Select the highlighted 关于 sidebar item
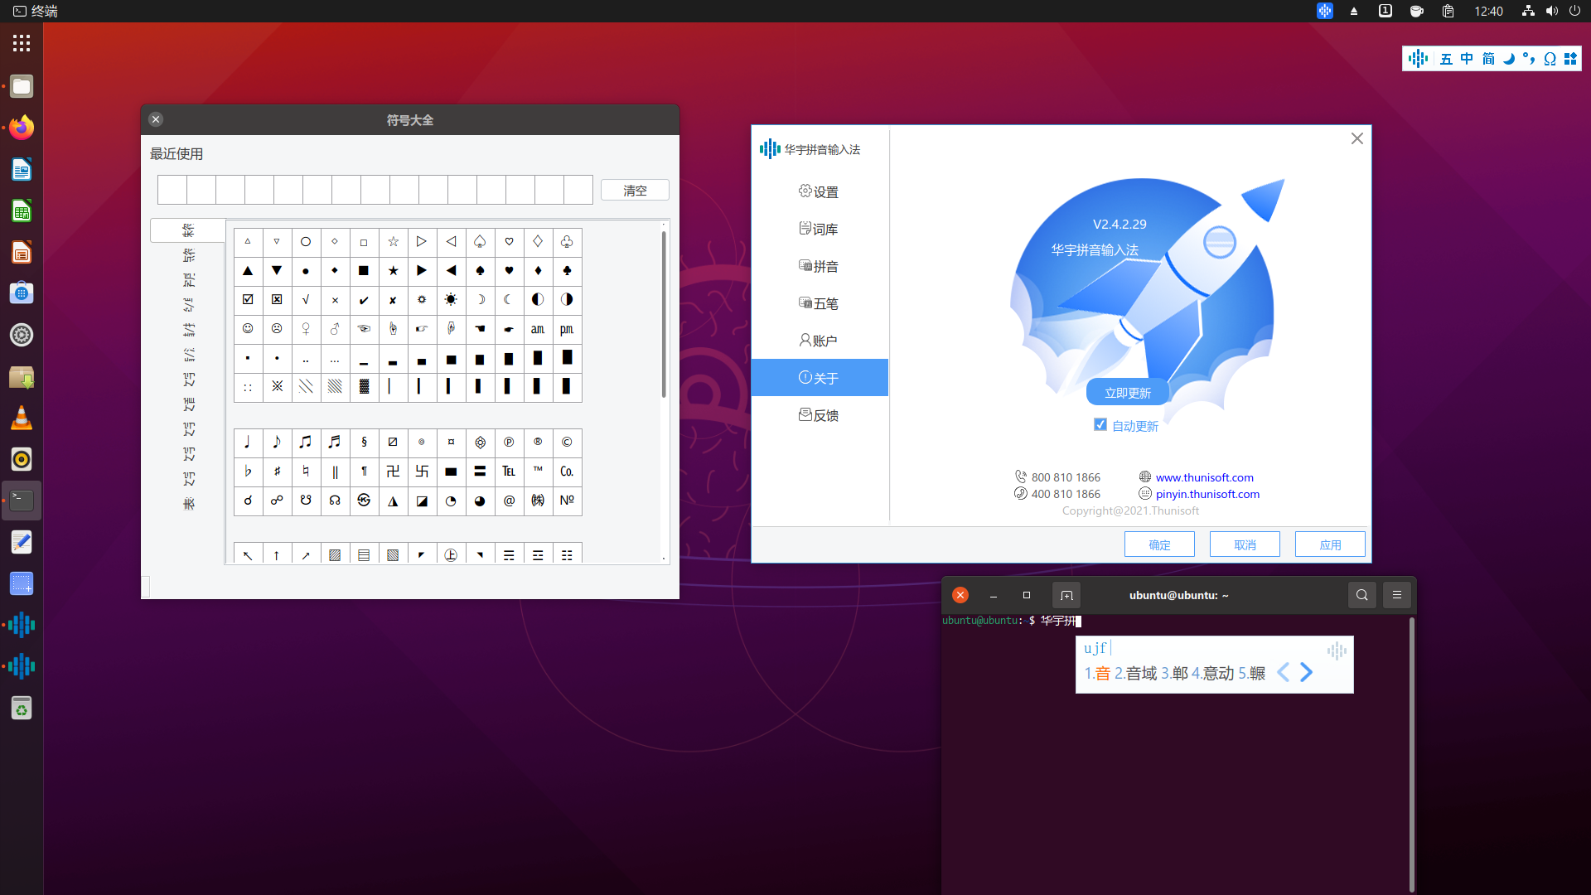Screen dimensions: 1591x895 (820, 378)
